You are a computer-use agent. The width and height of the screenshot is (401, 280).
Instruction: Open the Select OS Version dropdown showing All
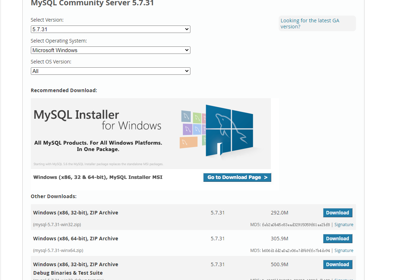click(111, 71)
